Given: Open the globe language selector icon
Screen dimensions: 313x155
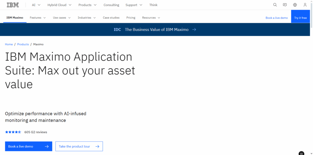Looking at the screenshot, I should [295, 5].
